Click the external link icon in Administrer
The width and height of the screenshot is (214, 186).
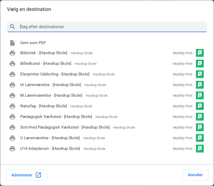38,175
